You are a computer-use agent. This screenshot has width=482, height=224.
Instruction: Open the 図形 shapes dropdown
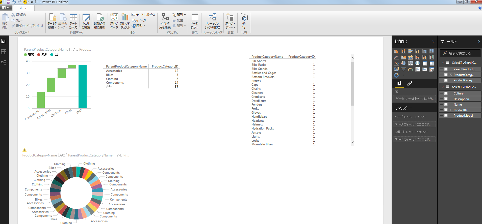click(x=138, y=26)
